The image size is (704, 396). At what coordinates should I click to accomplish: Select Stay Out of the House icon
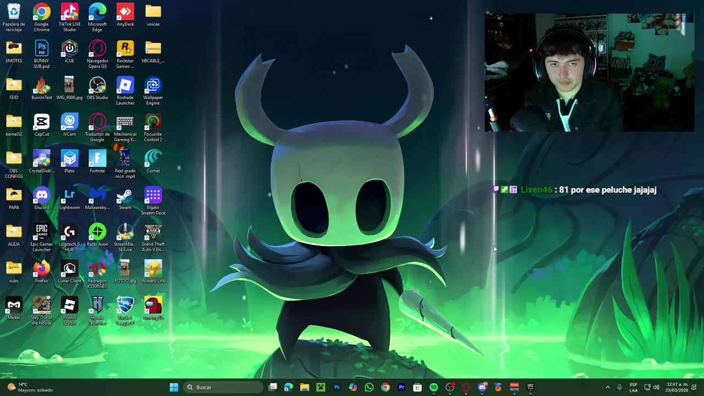tap(42, 311)
